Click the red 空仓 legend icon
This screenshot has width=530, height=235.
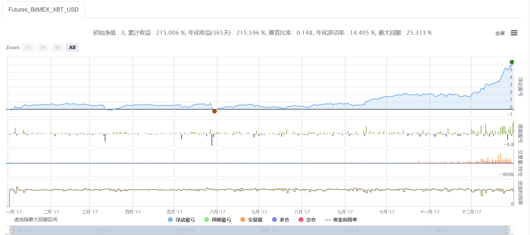[301, 220]
